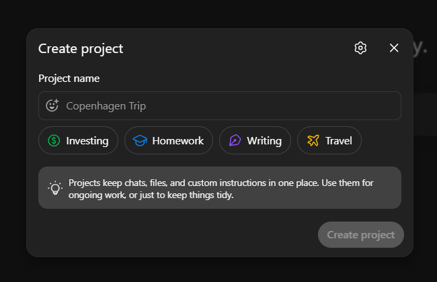Select the Investing suggestion chip label
Viewport: 437px width, 282px height.
pyautogui.click(x=87, y=141)
